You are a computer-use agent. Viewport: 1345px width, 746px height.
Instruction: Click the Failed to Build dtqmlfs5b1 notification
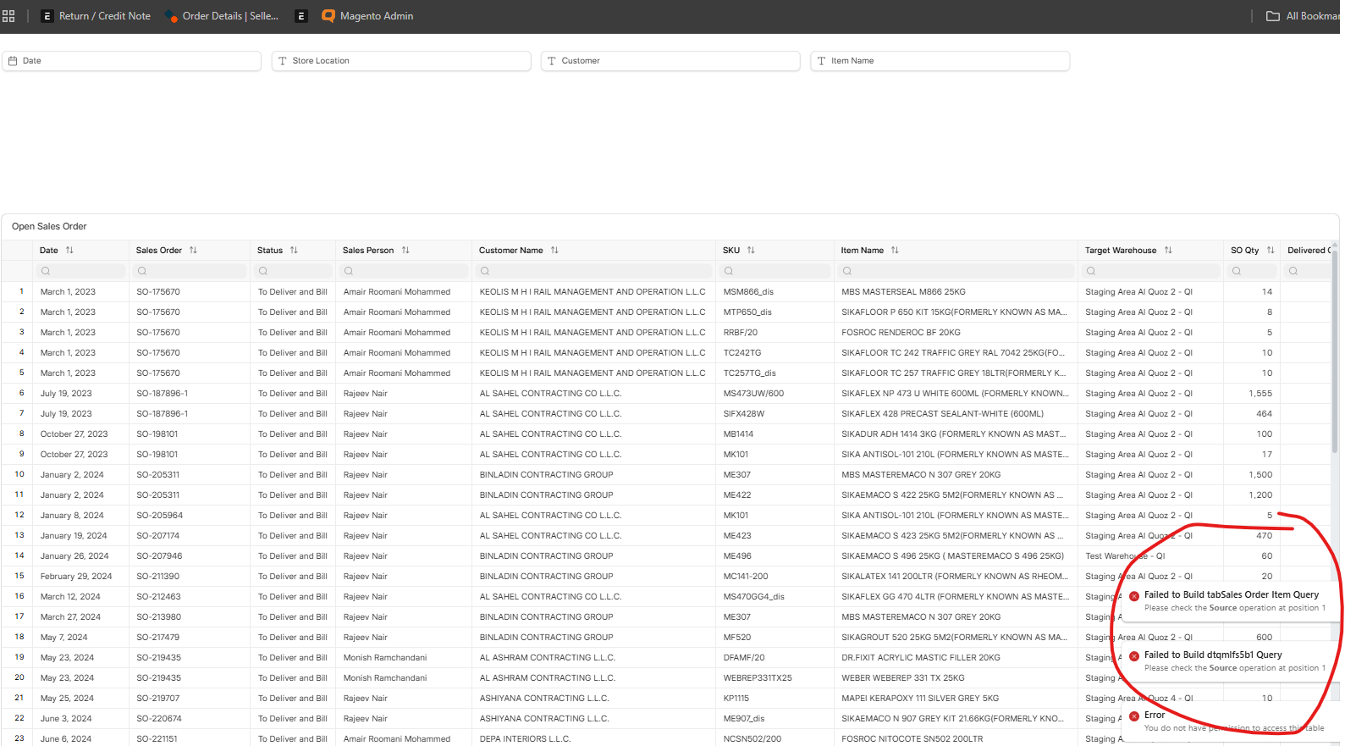(1229, 661)
